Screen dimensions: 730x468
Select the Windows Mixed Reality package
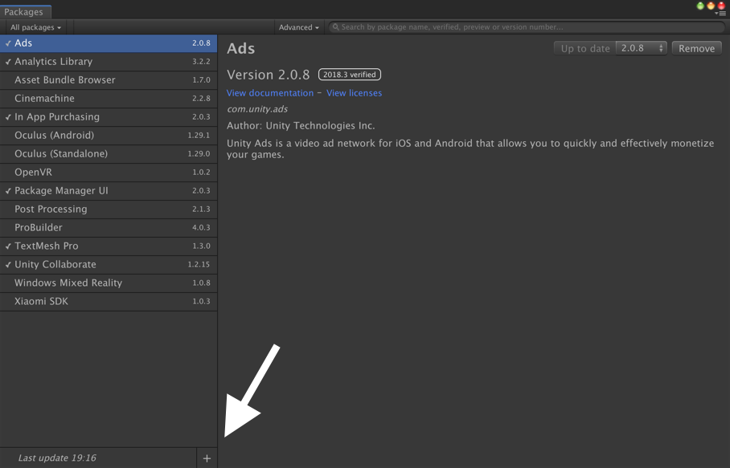(x=109, y=283)
